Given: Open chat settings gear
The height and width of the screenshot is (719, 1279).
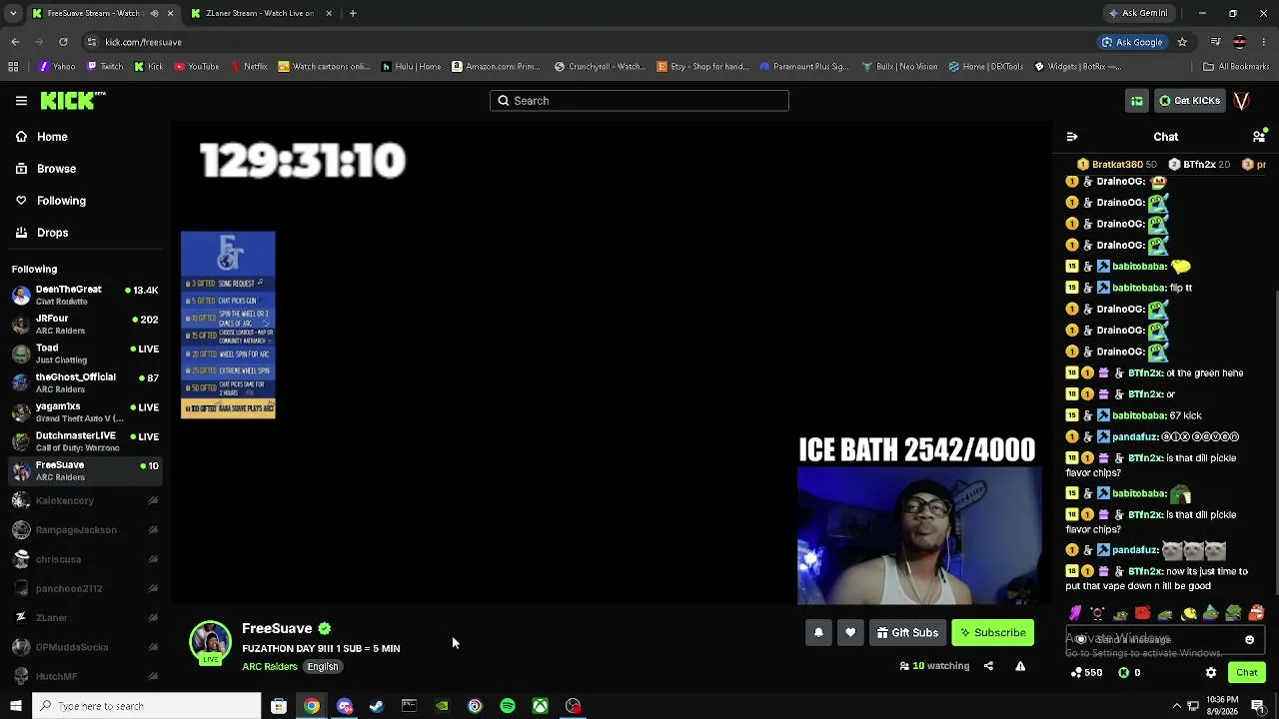Looking at the screenshot, I should click(1211, 673).
